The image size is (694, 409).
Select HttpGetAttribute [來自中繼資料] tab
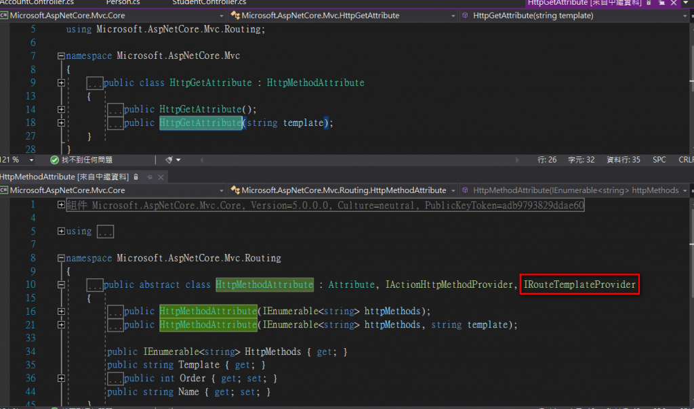click(584, 3)
